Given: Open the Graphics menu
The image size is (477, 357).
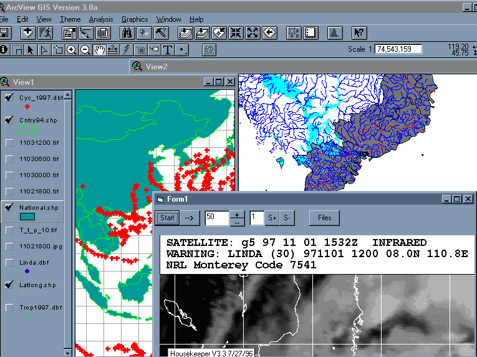Looking at the screenshot, I should pos(135,19).
